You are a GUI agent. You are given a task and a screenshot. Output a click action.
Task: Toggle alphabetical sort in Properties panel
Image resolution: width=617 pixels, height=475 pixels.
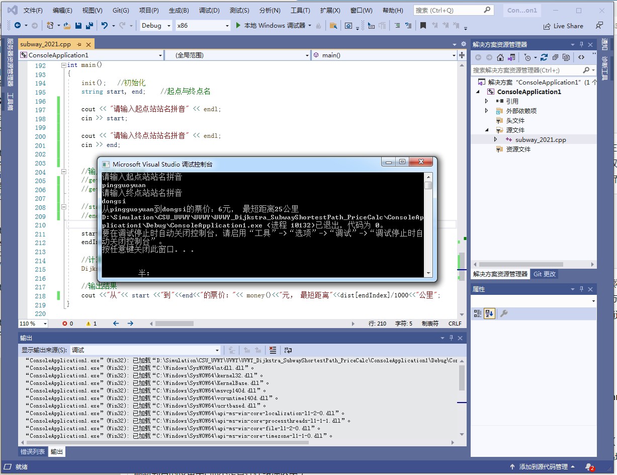tap(488, 313)
